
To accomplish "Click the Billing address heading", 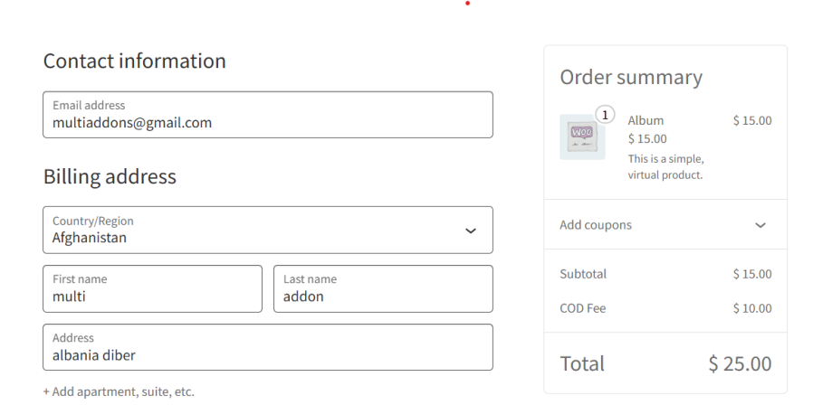I will click(x=110, y=177).
